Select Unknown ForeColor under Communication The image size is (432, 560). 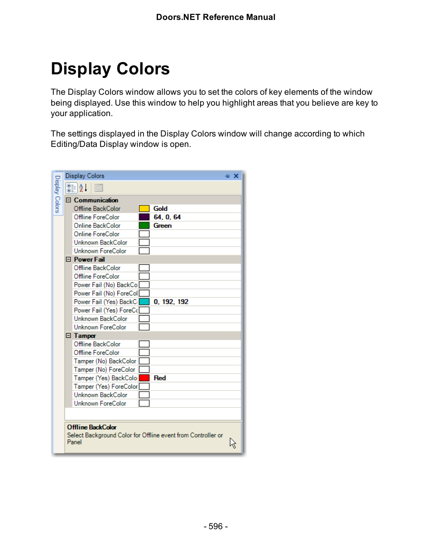pos(105,251)
